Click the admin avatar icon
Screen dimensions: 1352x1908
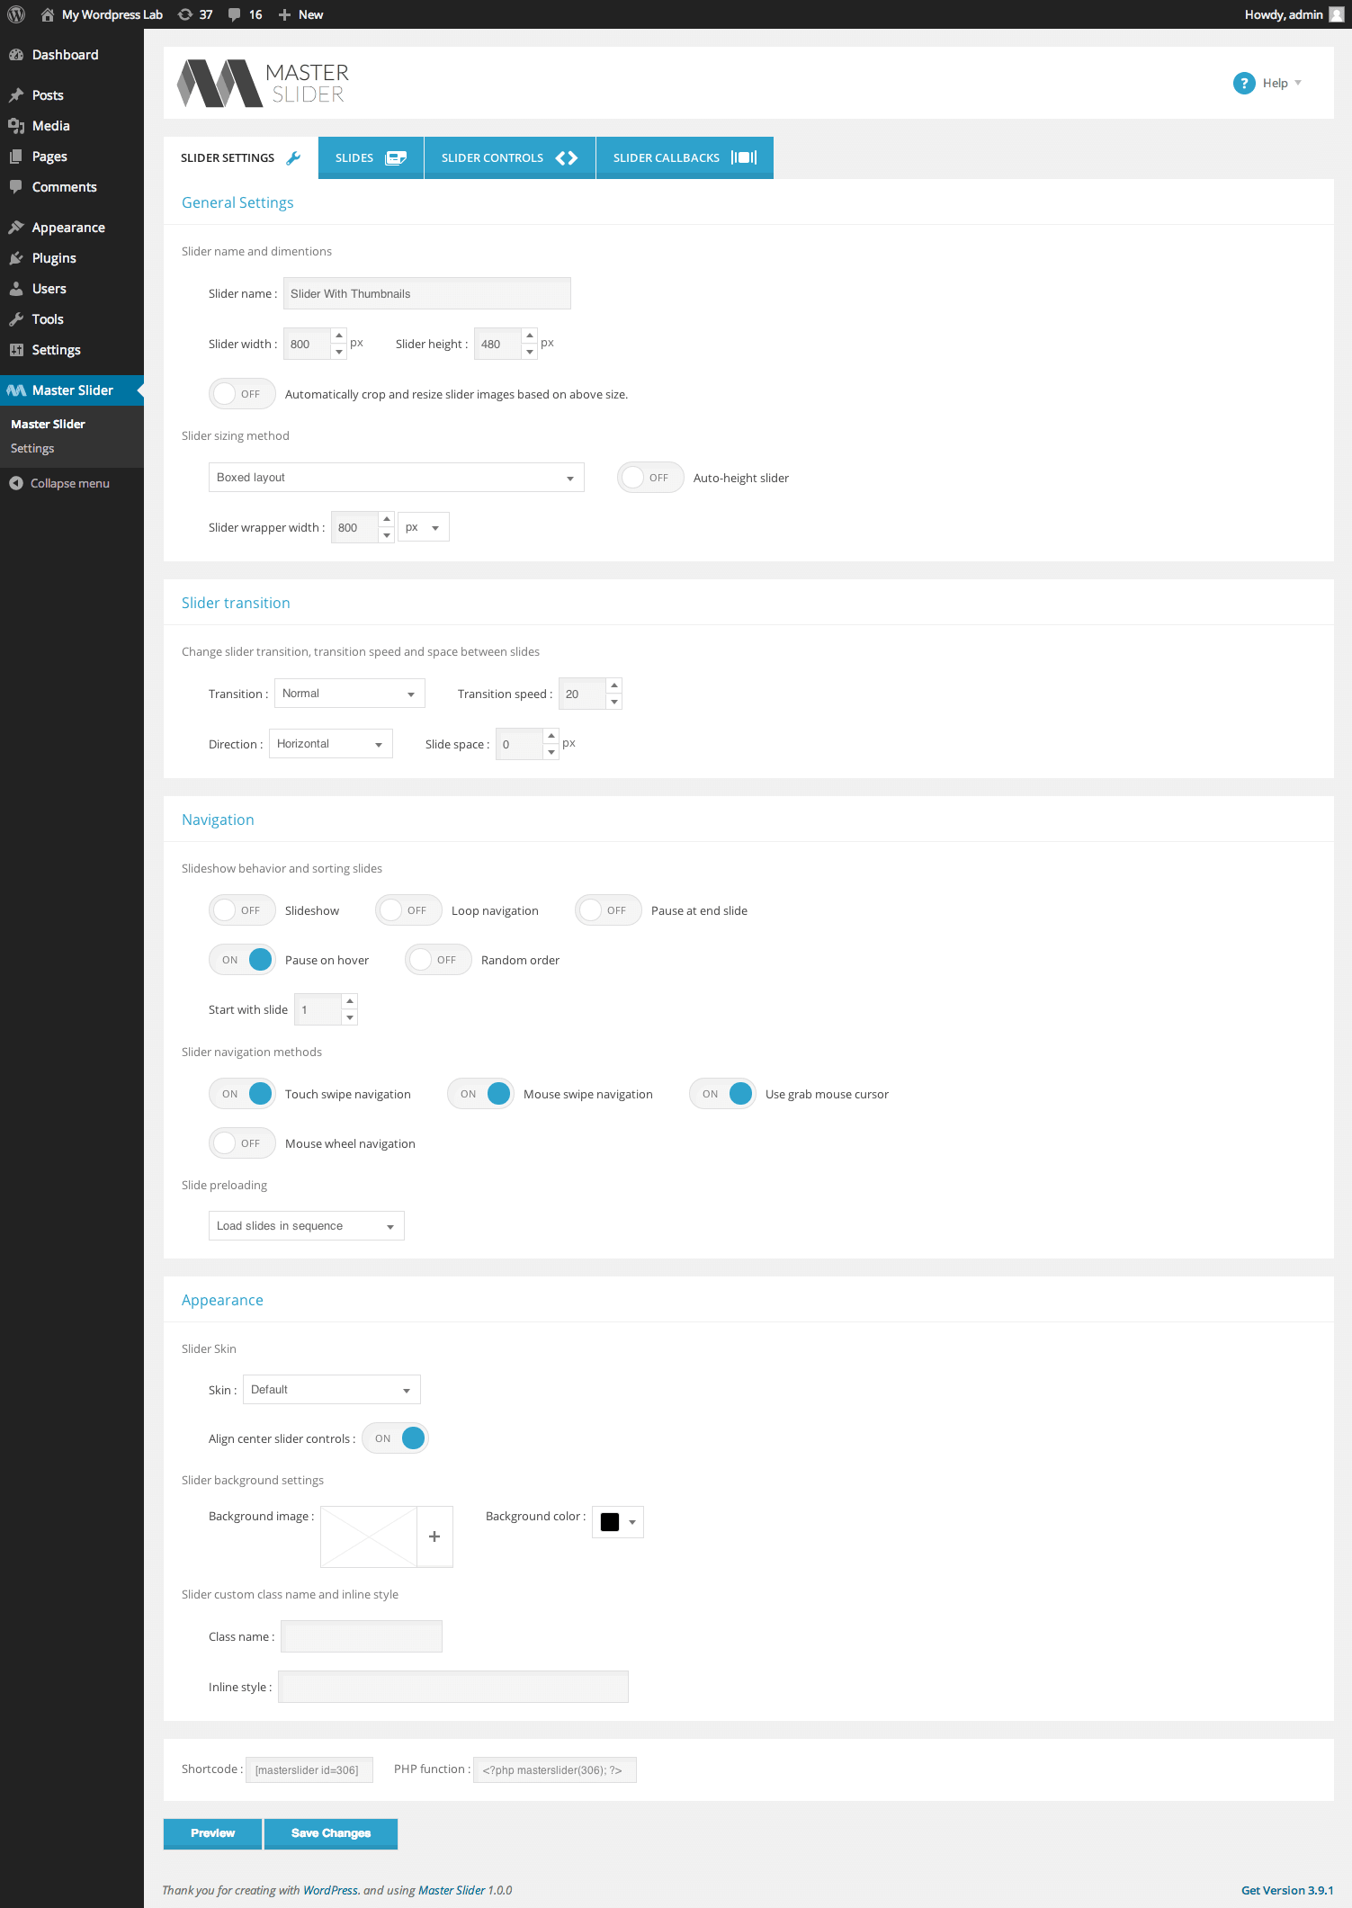pyautogui.click(x=1337, y=14)
